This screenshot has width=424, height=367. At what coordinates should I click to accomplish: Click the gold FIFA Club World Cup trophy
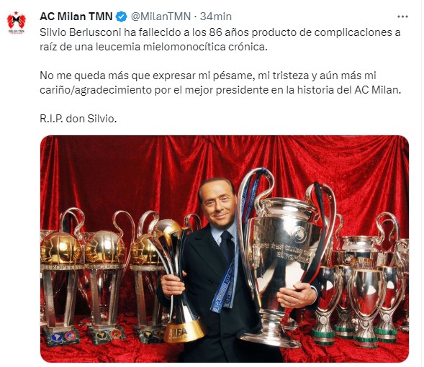click(x=177, y=281)
